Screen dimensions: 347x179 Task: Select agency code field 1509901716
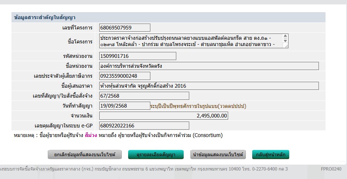tap(138, 56)
